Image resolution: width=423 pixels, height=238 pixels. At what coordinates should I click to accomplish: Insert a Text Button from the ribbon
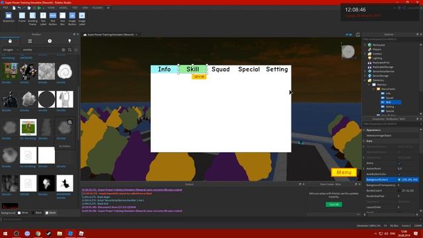[53, 19]
